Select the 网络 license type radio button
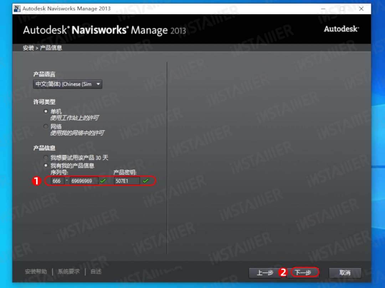The width and height of the screenshot is (385, 288). [x=46, y=126]
